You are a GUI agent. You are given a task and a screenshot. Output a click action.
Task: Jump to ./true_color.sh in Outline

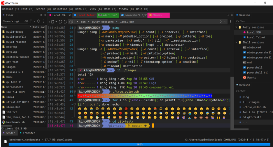(x=254, y=107)
